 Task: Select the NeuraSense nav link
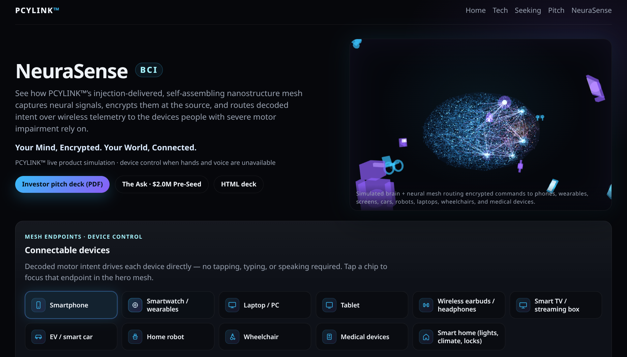[x=592, y=10]
